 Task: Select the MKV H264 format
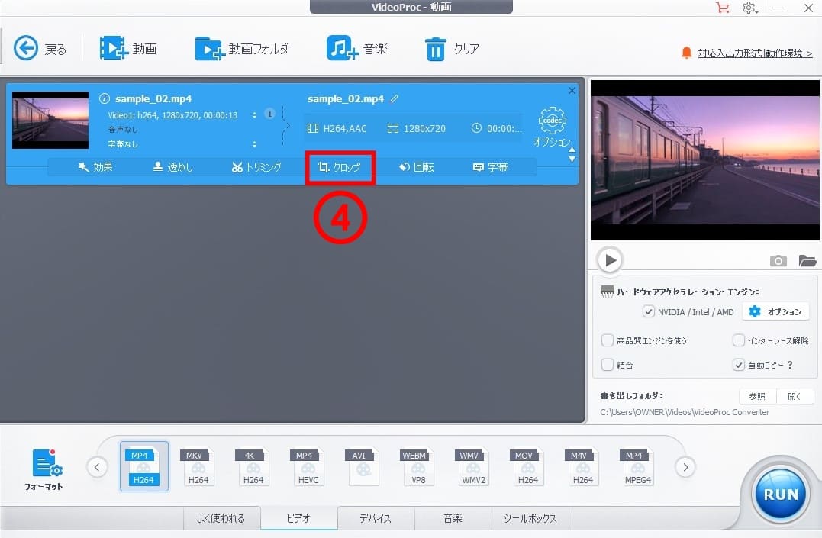tap(198, 466)
